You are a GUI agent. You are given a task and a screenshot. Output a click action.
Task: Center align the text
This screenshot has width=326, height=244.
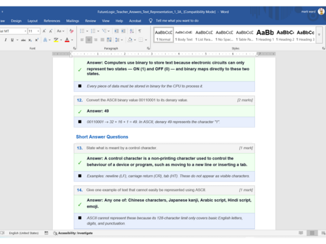pos(89,40)
